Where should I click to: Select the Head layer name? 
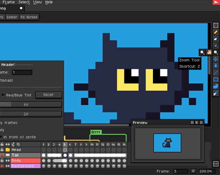click(26, 150)
